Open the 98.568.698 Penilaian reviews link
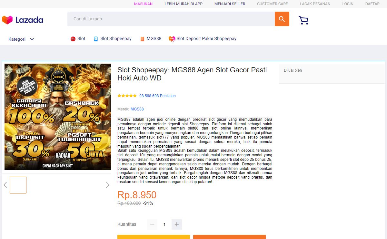The width and height of the screenshot is (387, 239). [157, 96]
